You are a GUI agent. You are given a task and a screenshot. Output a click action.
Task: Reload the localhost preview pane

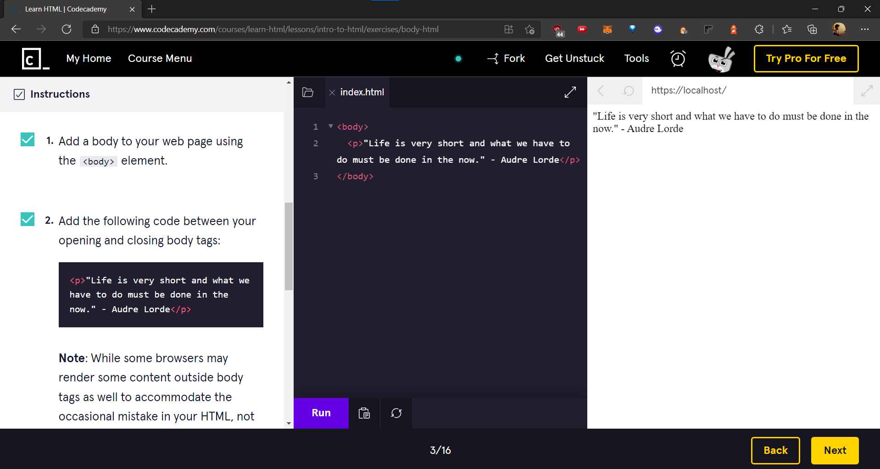click(x=628, y=90)
